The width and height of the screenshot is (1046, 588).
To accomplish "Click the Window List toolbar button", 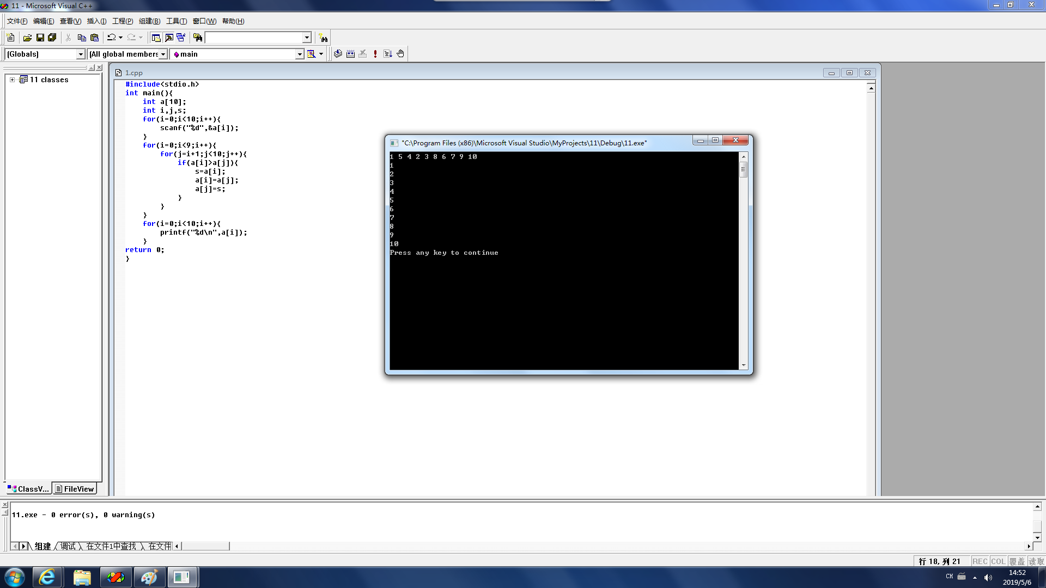I will (x=181, y=38).
